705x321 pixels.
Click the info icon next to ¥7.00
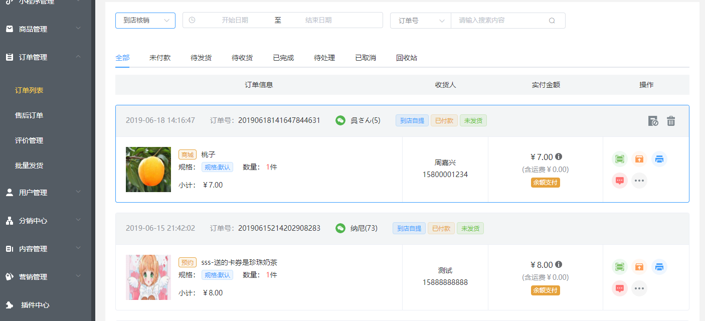(x=559, y=156)
